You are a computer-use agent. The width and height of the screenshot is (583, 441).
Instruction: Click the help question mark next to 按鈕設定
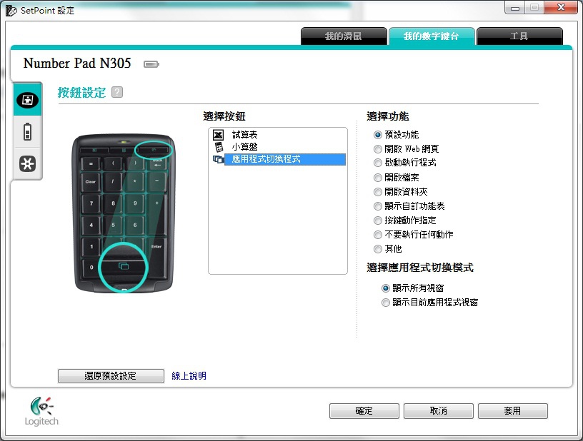tap(117, 92)
